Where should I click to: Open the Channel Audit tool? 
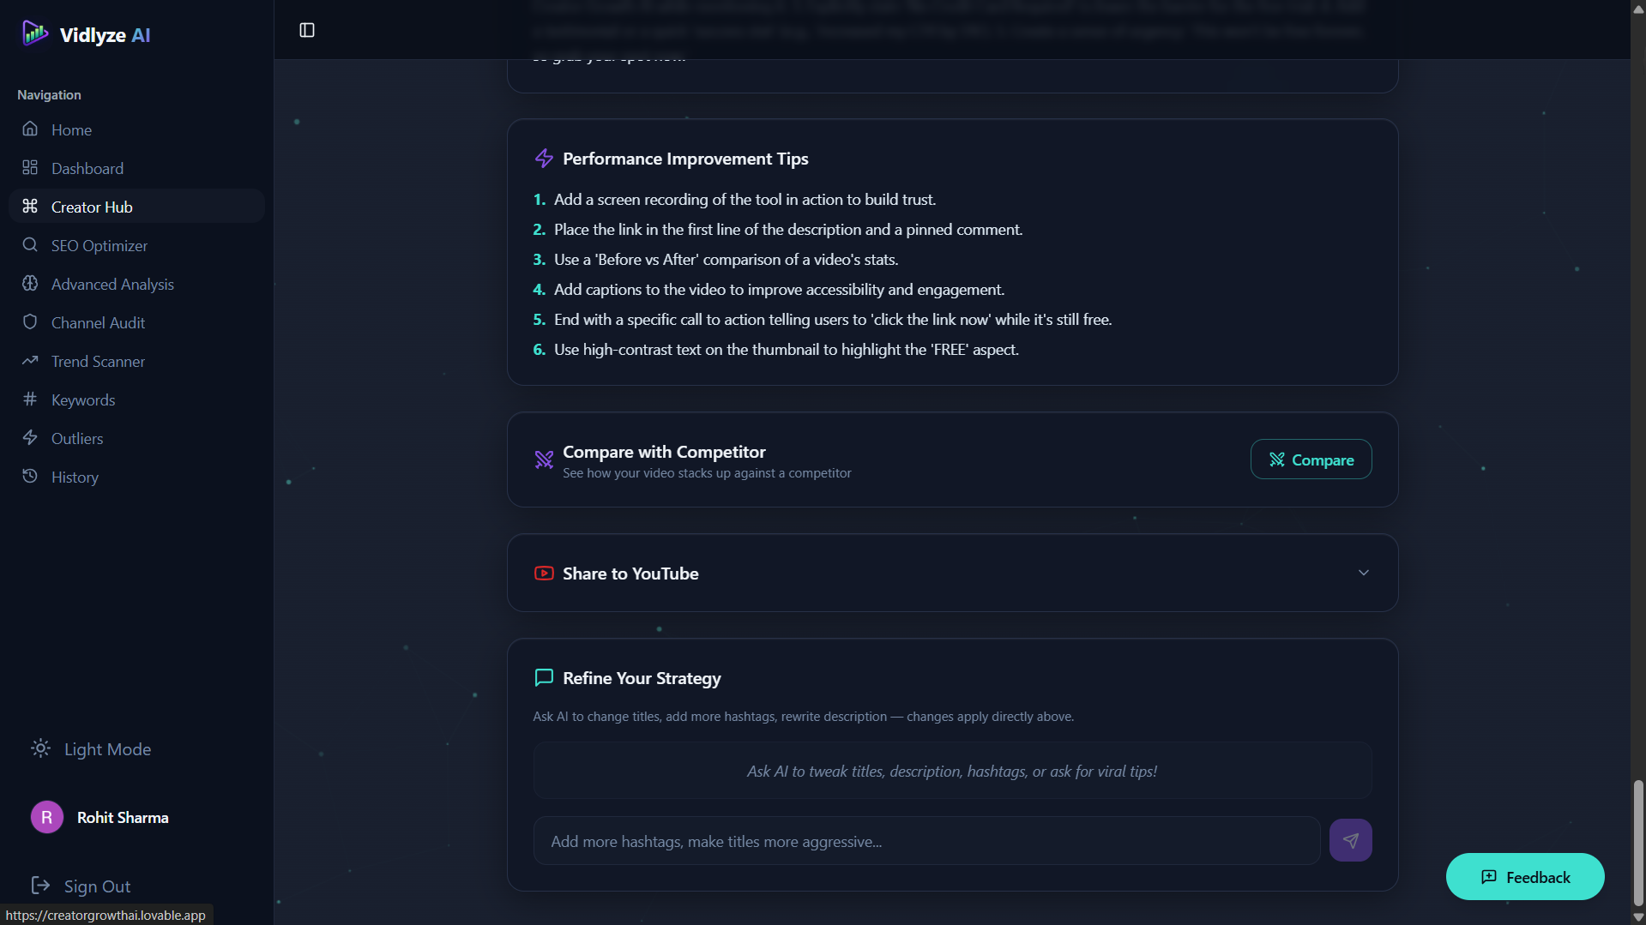point(98,322)
